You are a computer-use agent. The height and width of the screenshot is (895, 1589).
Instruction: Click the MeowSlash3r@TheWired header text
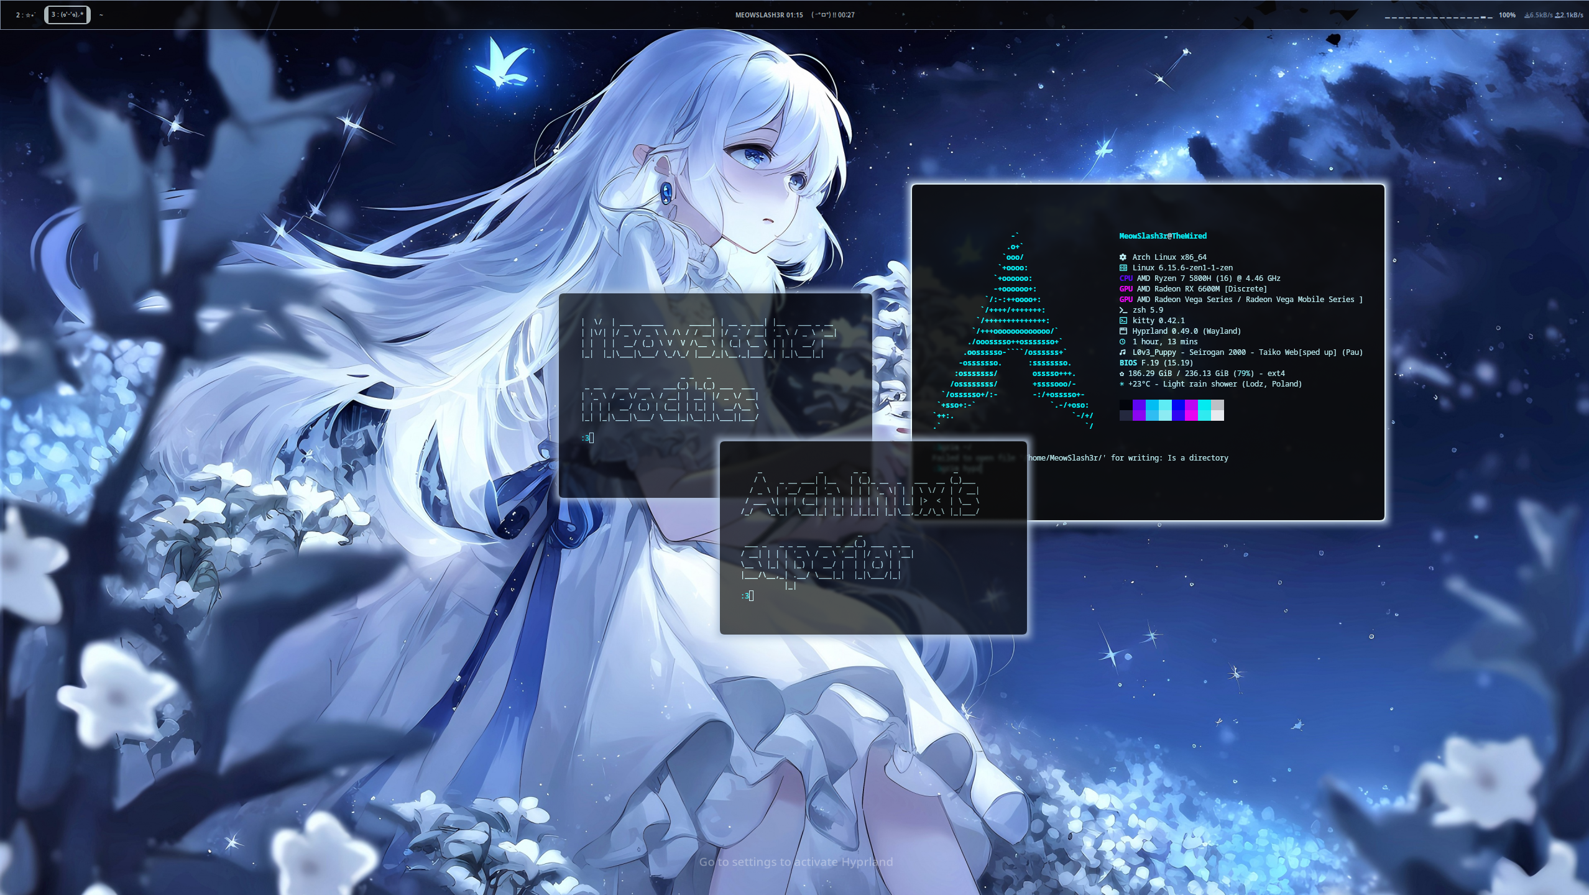coord(1163,236)
